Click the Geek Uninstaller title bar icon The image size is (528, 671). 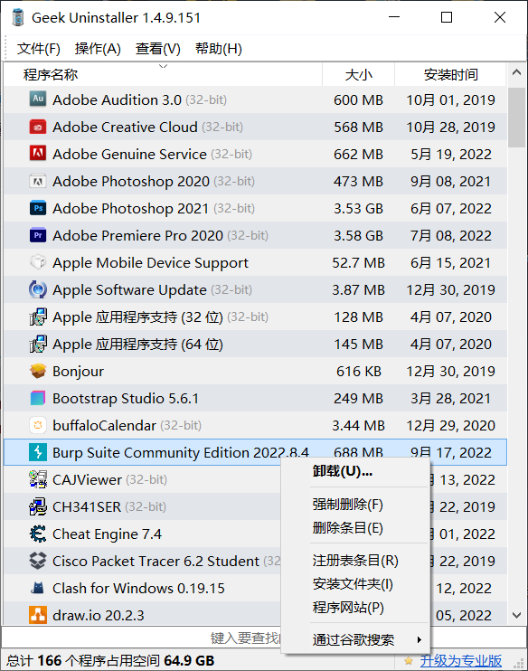coord(17,17)
